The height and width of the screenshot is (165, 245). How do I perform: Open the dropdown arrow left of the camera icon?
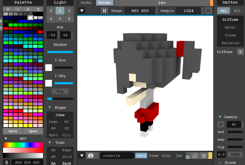(82, 156)
